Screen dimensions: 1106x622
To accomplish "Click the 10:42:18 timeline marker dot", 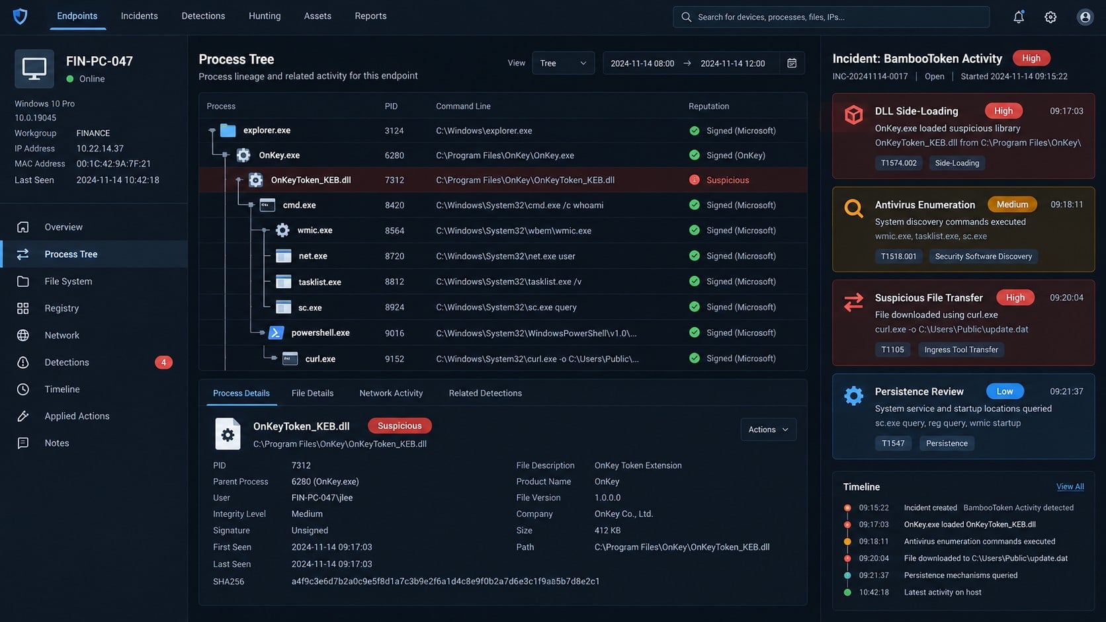I will pos(847,592).
